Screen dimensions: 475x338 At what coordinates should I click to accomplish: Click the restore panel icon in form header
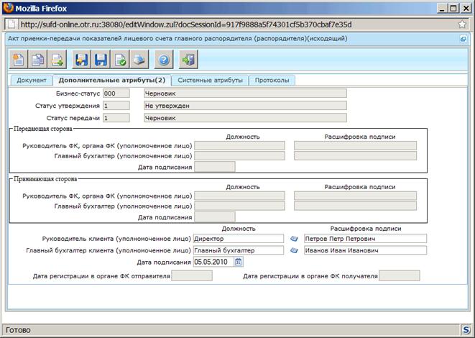point(464,39)
